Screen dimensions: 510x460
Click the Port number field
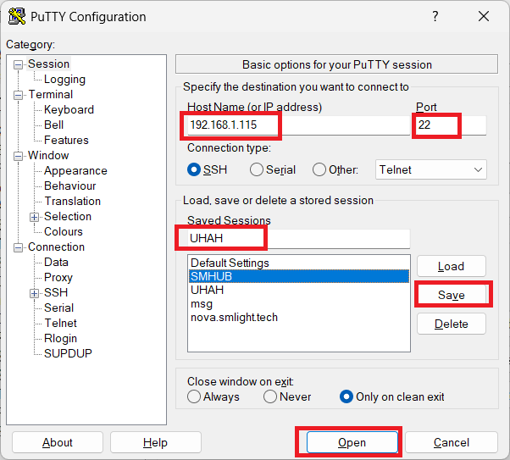pos(450,125)
